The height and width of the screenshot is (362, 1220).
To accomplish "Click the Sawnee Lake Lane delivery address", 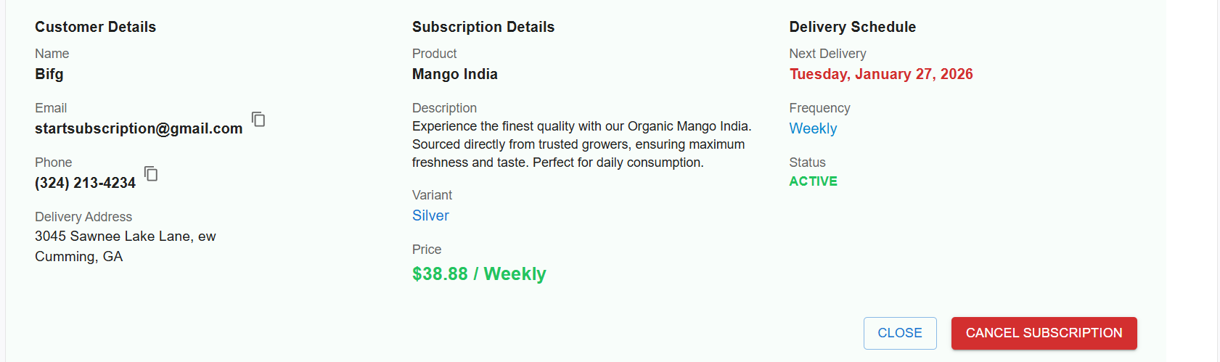I will [125, 236].
